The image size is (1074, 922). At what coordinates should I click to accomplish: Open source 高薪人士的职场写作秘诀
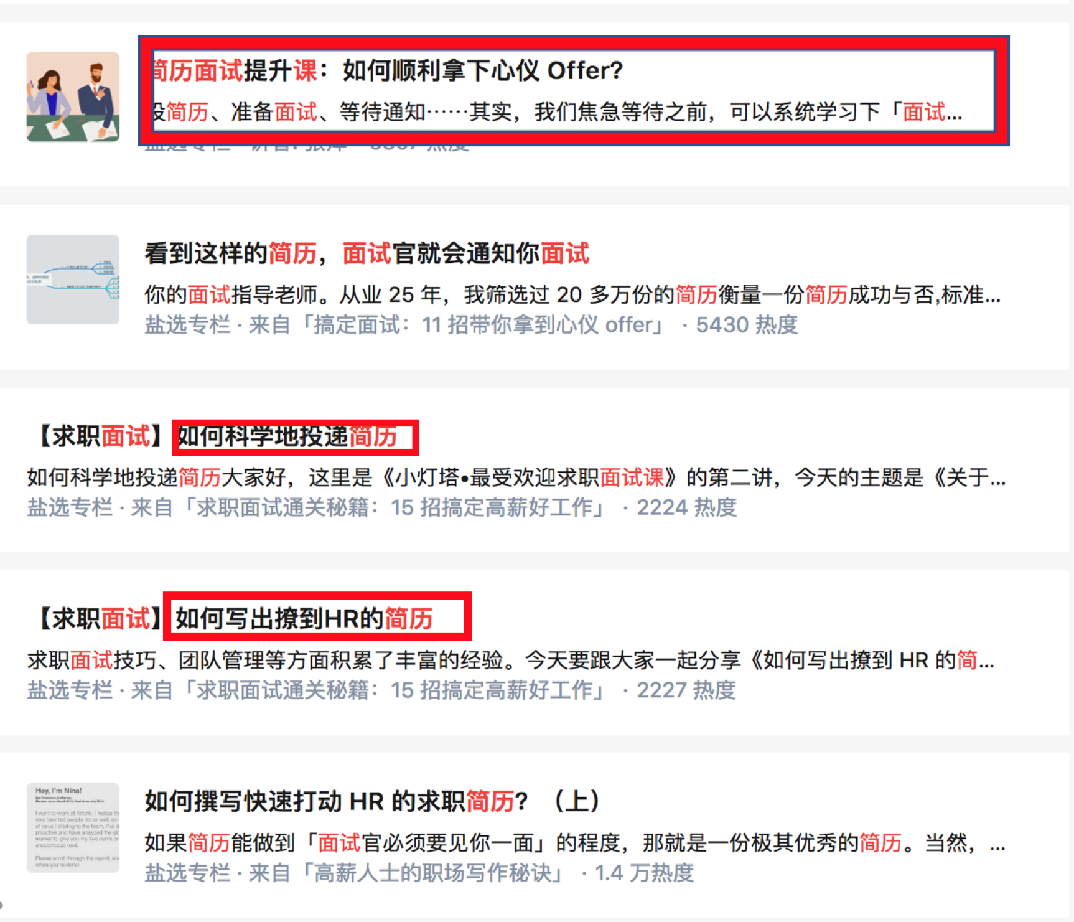point(431,873)
